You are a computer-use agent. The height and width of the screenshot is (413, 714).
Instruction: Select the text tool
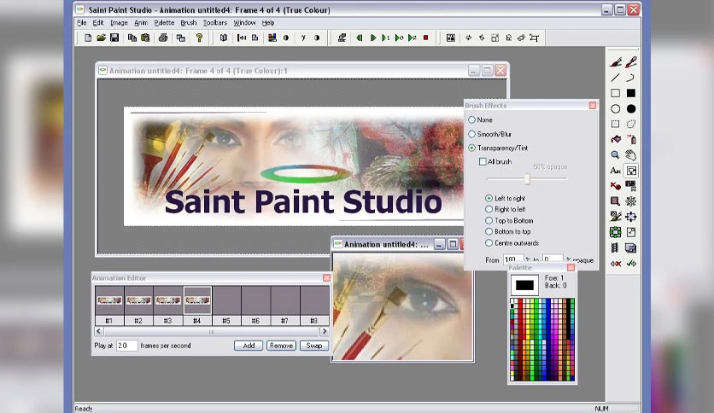pos(615,171)
